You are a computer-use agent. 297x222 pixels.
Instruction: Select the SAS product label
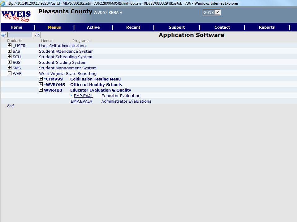(x=16, y=51)
